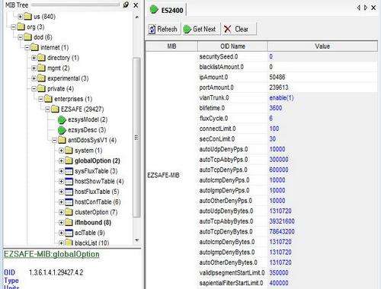Go to previous tab with left arrow
Screen dimensions: 381x289
tap(358, 8)
